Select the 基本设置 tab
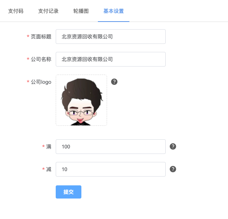This screenshot has width=228, height=219. (x=114, y=11)
